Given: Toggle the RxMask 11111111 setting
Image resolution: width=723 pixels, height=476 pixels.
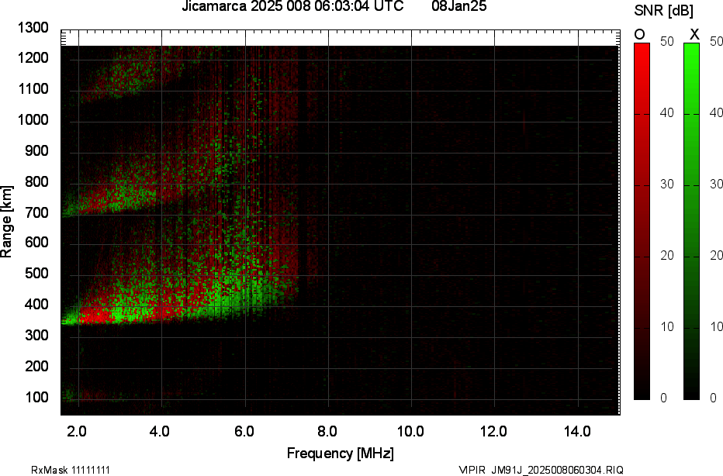Looking at the screenshot, I should (70, 468).
